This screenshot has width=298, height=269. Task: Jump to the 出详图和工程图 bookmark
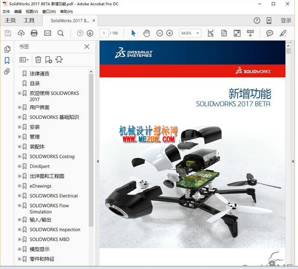pyautogui.click(x=47, y=176)
